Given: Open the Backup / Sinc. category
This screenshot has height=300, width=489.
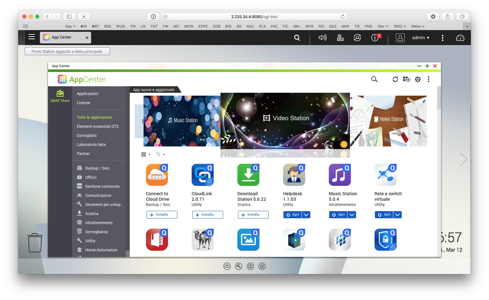Looking at the screenshot, I should (x=99, y=168).
